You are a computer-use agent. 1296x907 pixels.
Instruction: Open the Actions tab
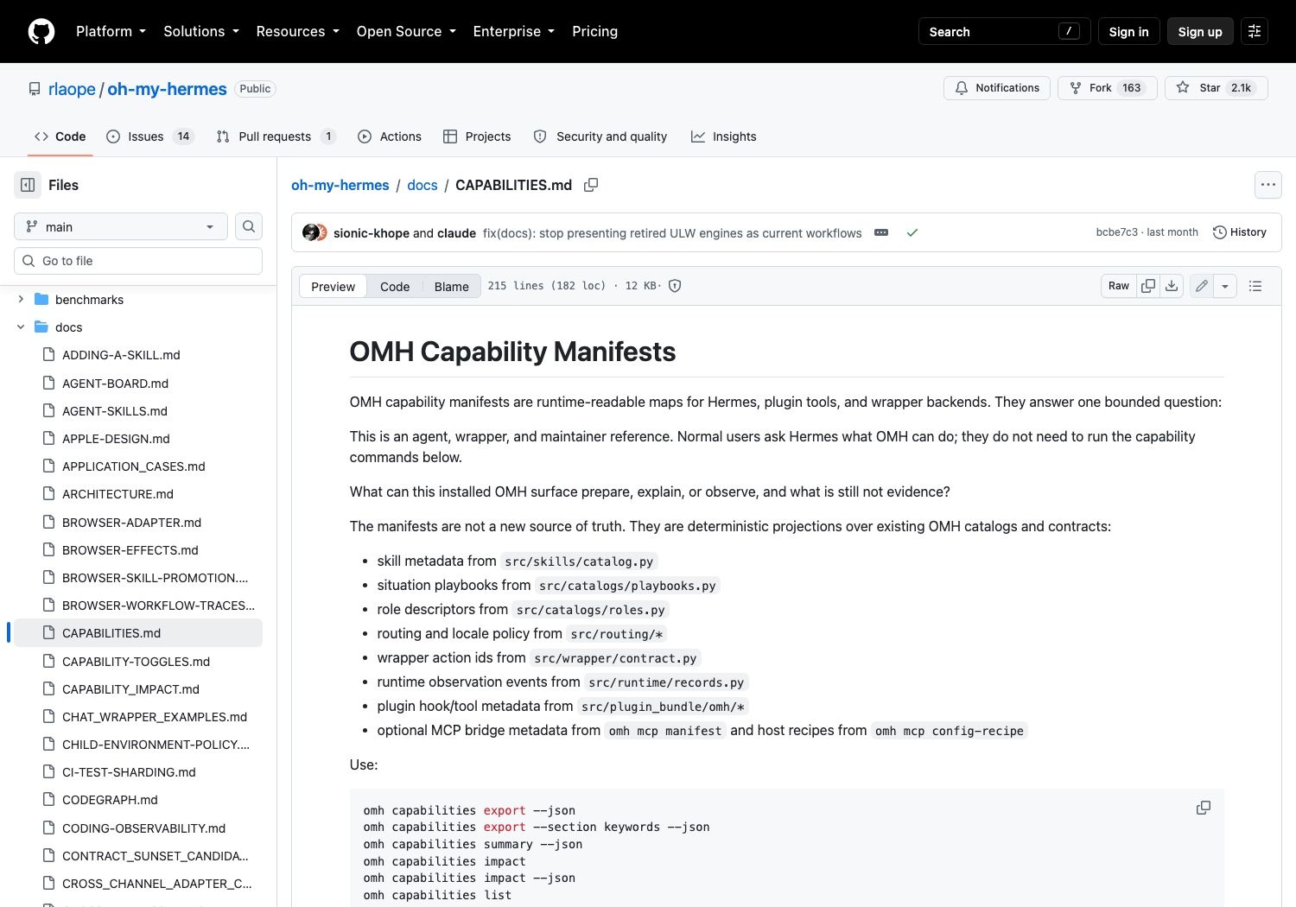389,136
